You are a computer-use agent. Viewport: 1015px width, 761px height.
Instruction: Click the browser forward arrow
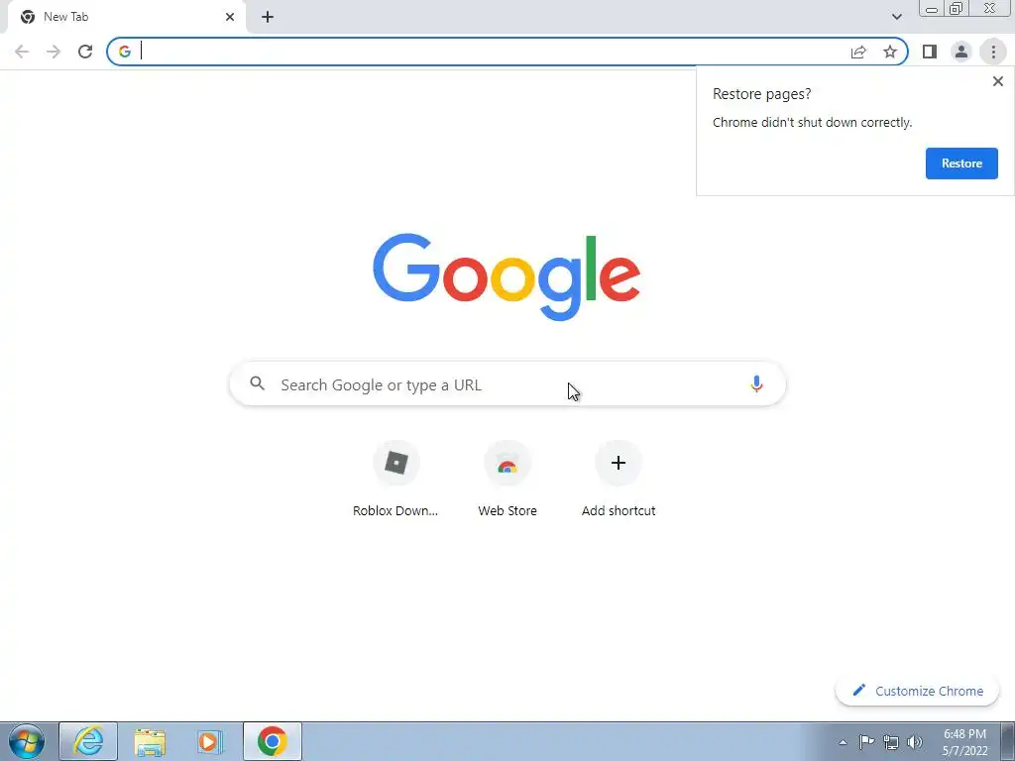[x=54, y=52]
